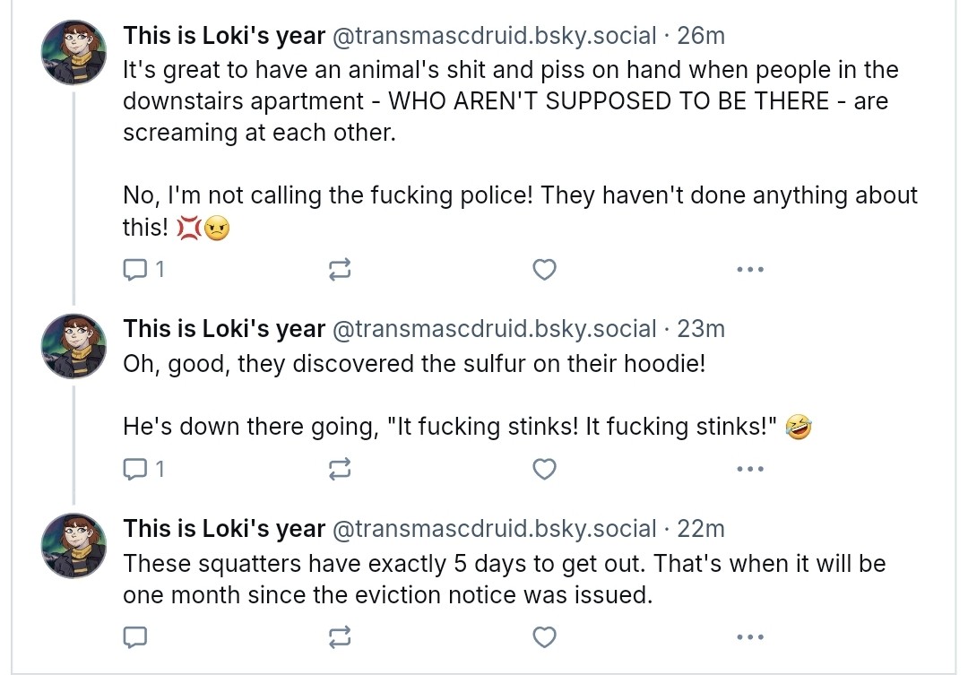Open the third post's author avatar
Image resolution: width=968 pixels, height=675 pixels.
(x=74, y=546)
